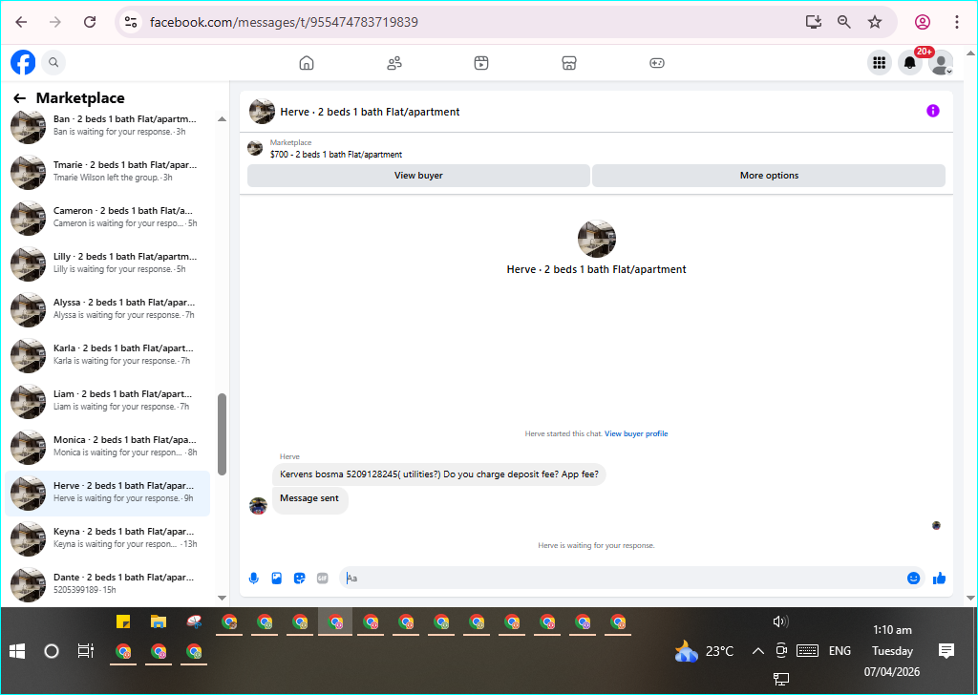Attach a photo with the image icon
Screen dimensions: 978x695
[276, 579]
